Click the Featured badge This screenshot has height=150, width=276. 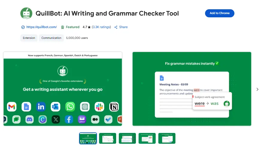tap(70, 27)
